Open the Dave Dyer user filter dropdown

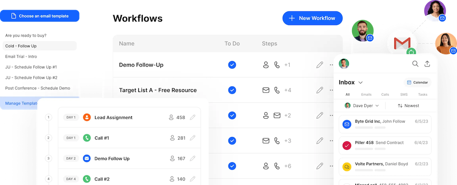(361, 106)
